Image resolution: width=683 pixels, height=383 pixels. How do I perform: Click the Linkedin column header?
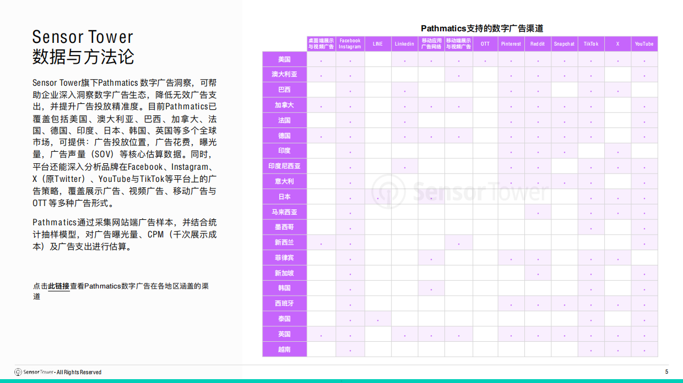pos(404,44)
